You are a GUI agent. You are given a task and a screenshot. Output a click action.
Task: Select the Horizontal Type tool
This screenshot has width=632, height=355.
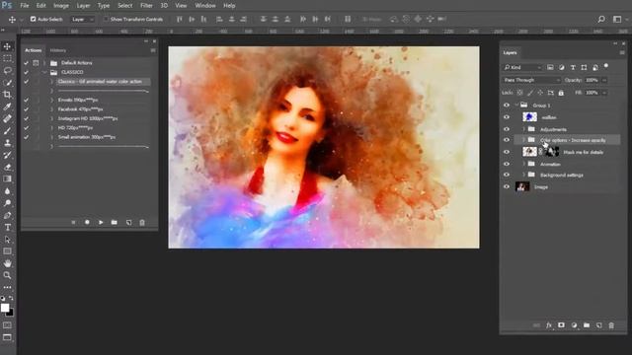[7, 228]
